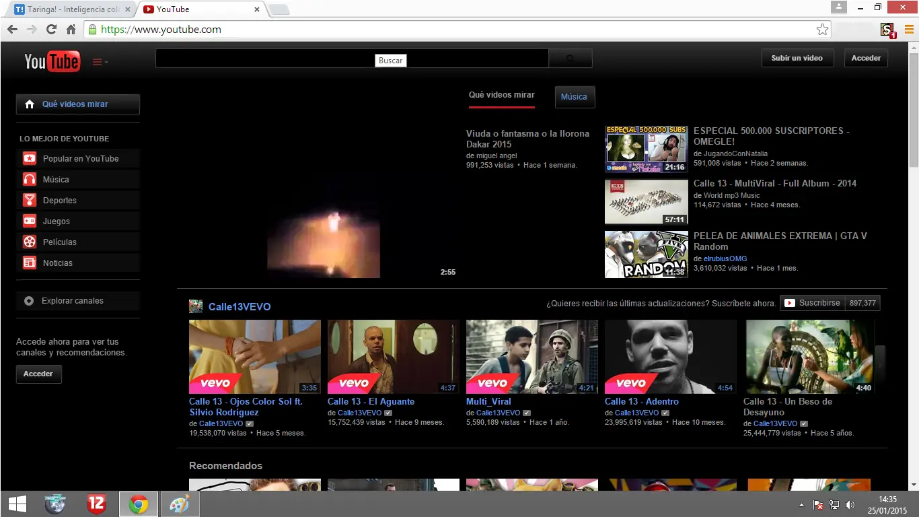
Task: Click the red 12 shield taskbar icon
Action: (x=96, y=504)
